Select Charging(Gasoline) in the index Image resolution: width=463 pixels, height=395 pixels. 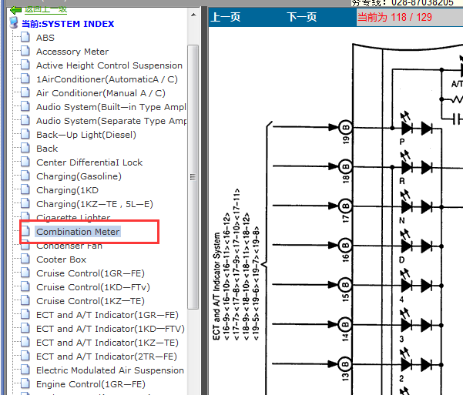79,176
